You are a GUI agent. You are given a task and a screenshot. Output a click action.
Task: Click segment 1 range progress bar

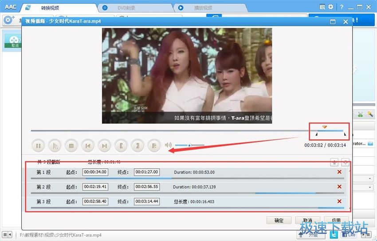tap(188, 178)
